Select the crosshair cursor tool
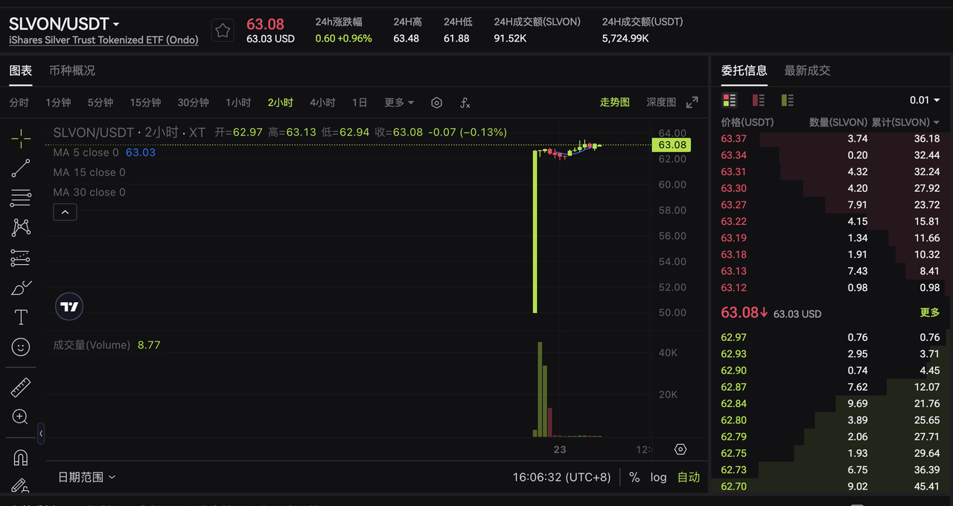 coord(20,138)
